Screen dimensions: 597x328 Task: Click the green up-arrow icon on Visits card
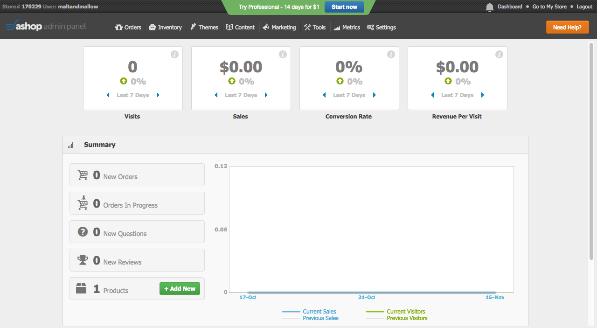(x=124, y=81)
